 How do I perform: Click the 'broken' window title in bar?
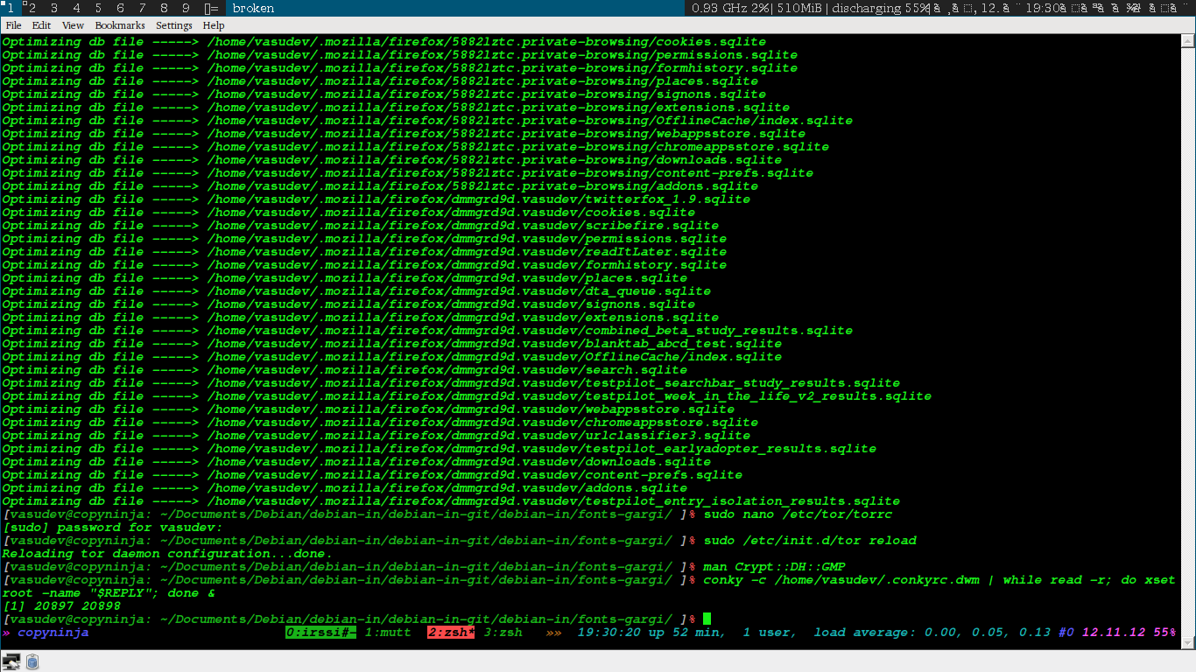coord(253,8)
